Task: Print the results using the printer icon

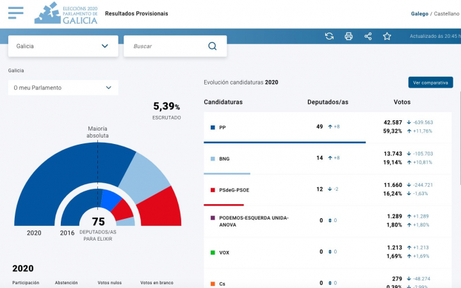Action: tap(348, 36)
